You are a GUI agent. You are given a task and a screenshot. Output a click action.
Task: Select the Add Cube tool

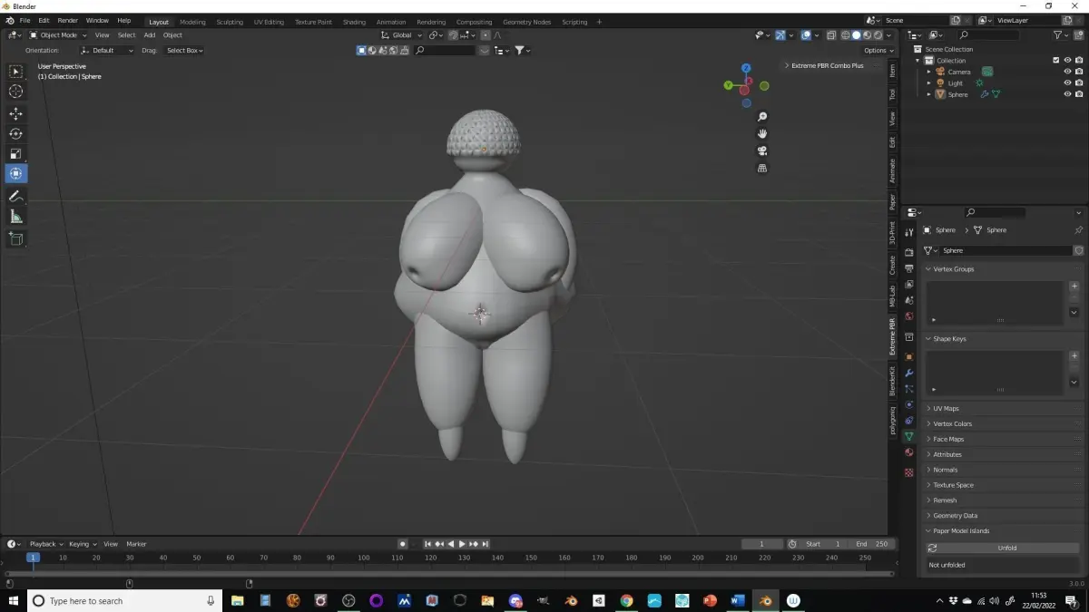15,238
